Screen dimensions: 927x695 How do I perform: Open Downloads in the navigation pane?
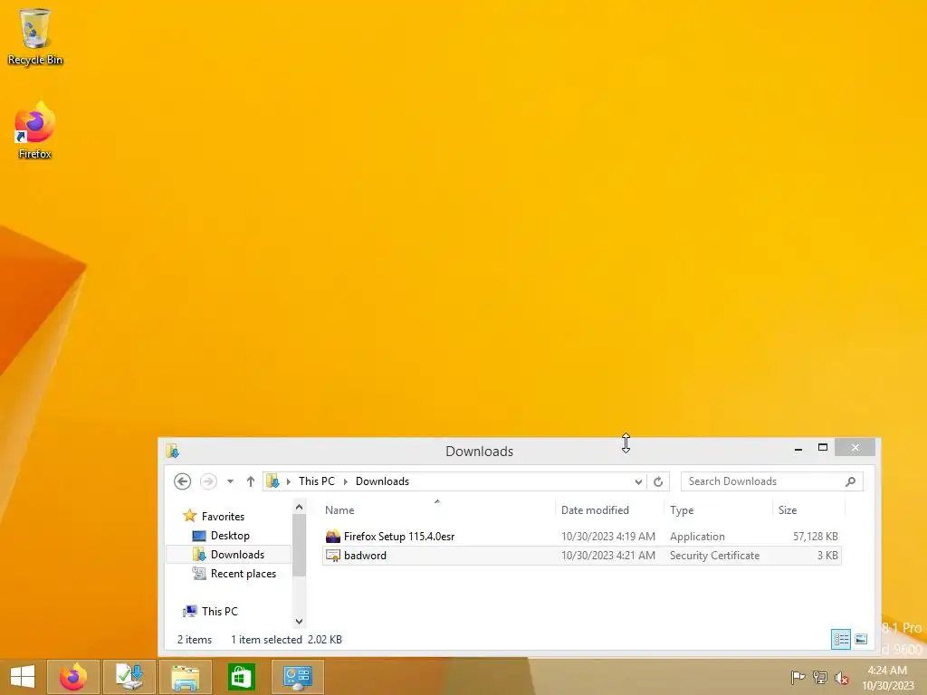[237, 555]
